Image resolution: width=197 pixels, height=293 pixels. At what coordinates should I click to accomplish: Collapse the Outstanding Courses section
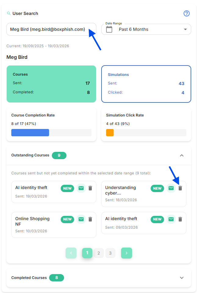[x=182, y=155]
